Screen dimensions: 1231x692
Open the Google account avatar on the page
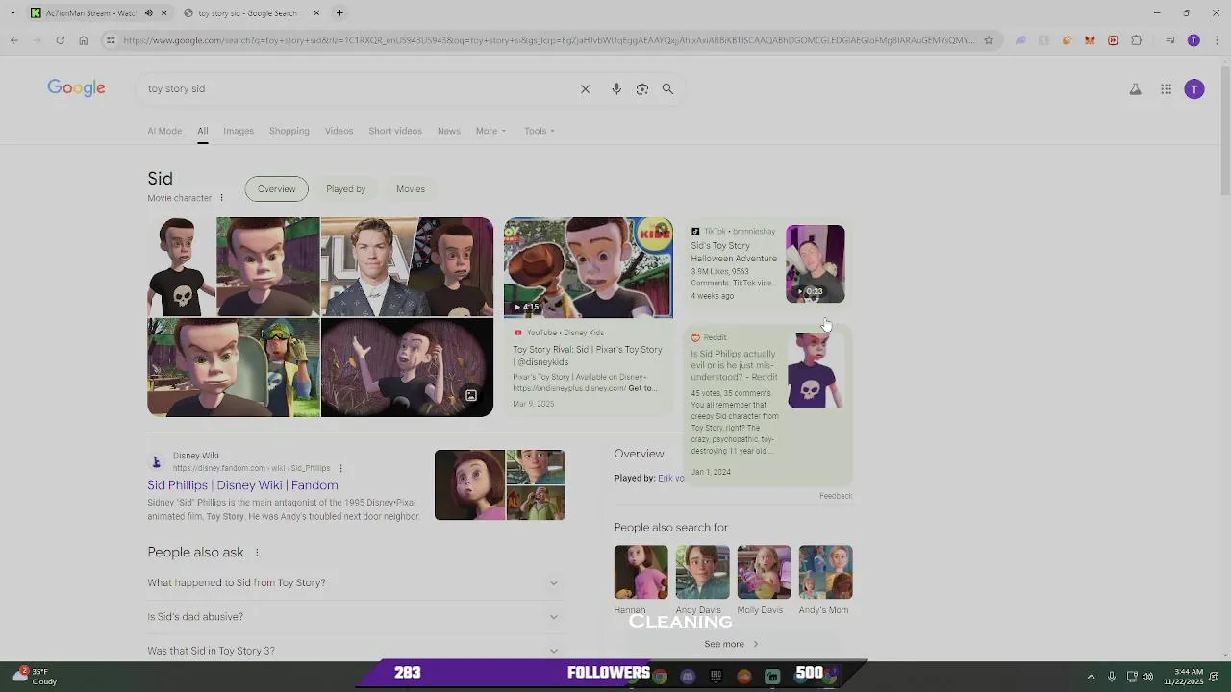pyautogui.click(x=1194, y=89)
